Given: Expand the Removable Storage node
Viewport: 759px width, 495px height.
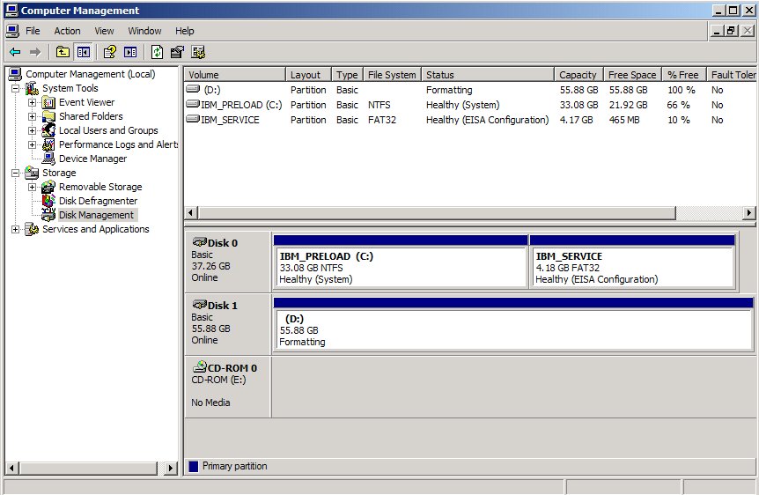Looking at the screenshot, I should pyautogui.click(x=33, y=187).
